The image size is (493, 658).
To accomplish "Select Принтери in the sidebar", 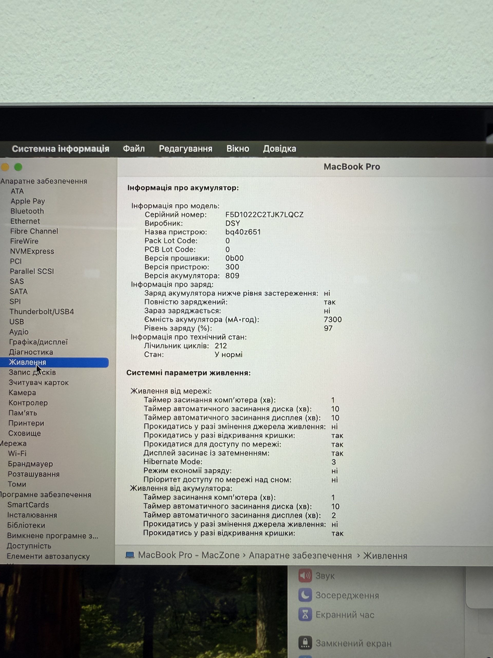I will coord(26,423).
